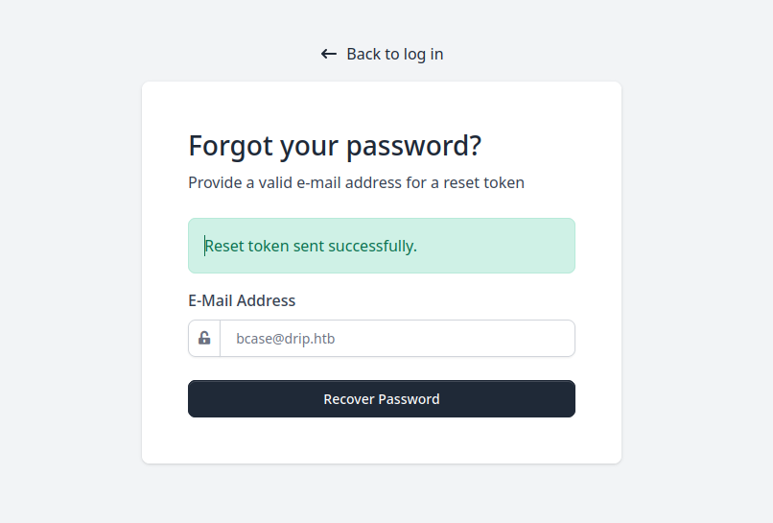The width and height of the screenshot is (773, 523).
Task: Click the "E-Mail Address" field label
Action: [x=242, y=300]
